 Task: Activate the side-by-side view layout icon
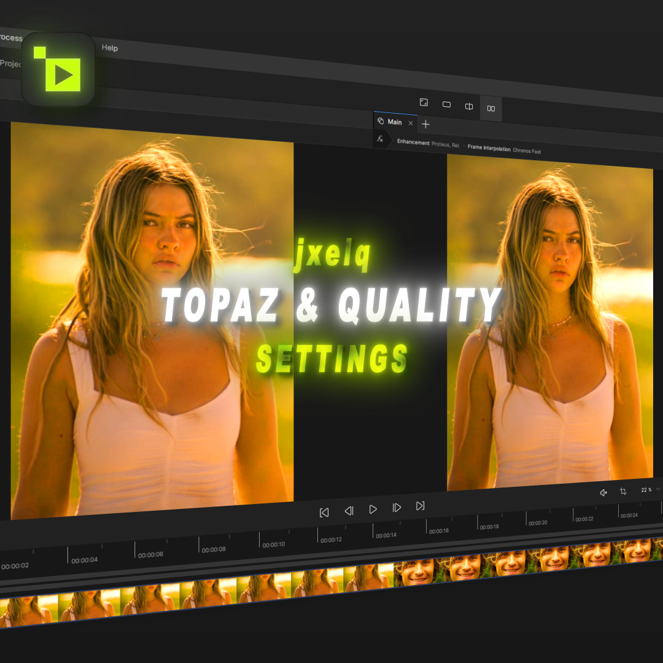point(491,109)
